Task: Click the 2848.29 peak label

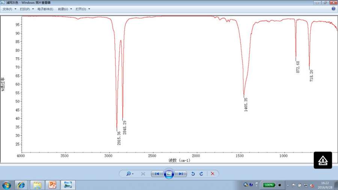Action: (x=125, y=128)
